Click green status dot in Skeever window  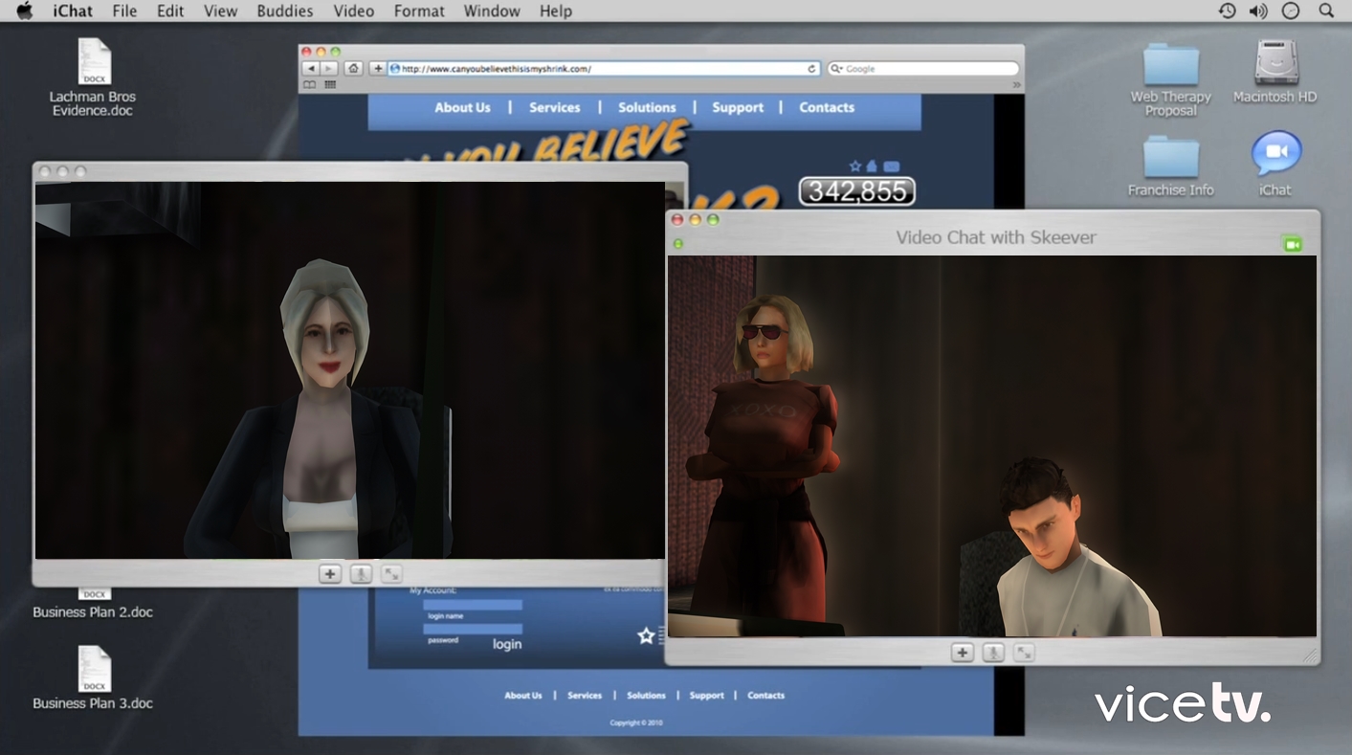(678, 244)
